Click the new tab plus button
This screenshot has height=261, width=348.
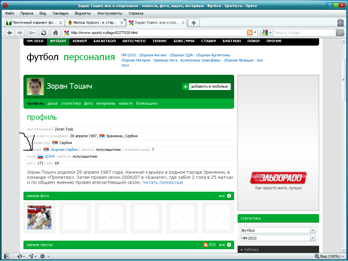(x=194, y=23)
